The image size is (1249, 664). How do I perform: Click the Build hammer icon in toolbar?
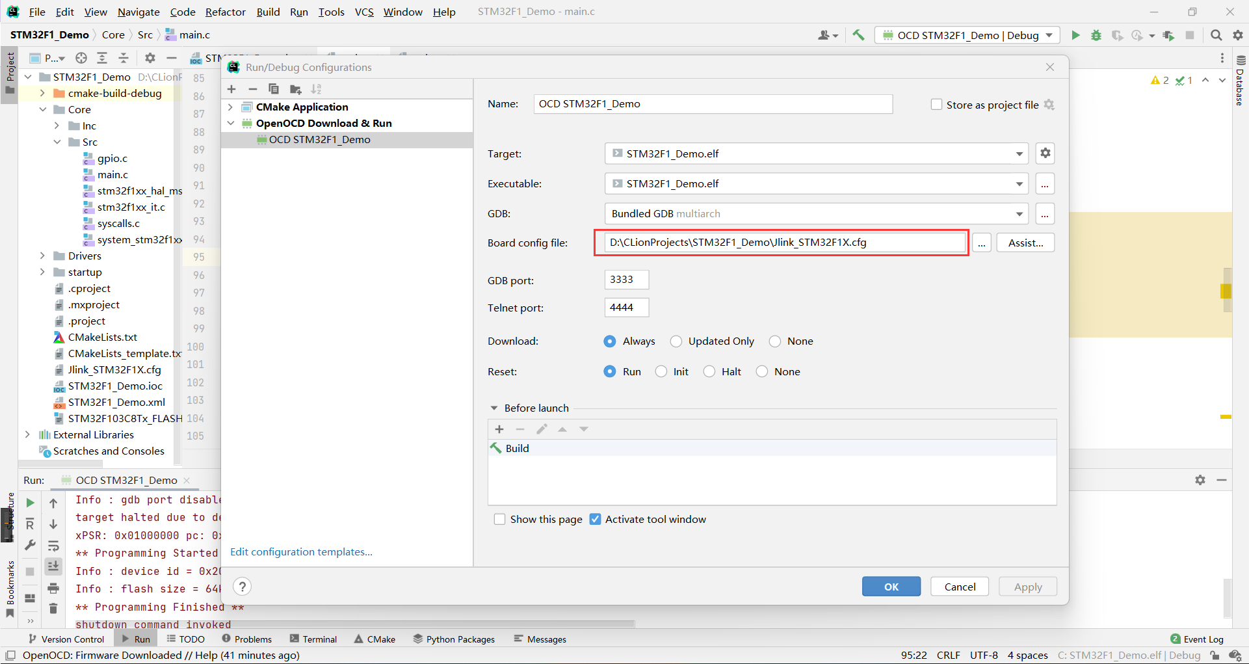pos(858,35)
